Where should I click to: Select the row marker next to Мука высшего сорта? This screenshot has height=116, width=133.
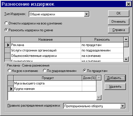click(x=11, y=83)
